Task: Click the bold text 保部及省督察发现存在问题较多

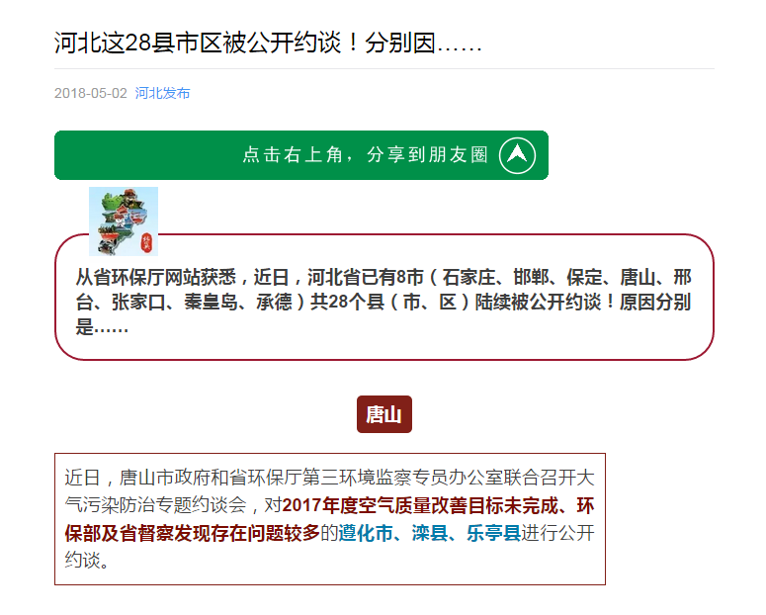Action: tap(192, 532)
